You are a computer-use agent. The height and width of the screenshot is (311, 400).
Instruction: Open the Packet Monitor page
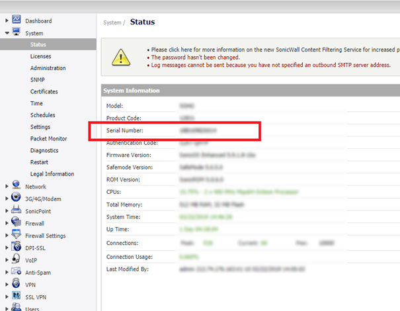tap(48, 139)
